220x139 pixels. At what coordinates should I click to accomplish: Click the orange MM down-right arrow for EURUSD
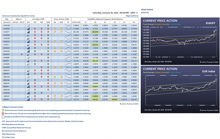pyautogui.click(x=62, y=67)
